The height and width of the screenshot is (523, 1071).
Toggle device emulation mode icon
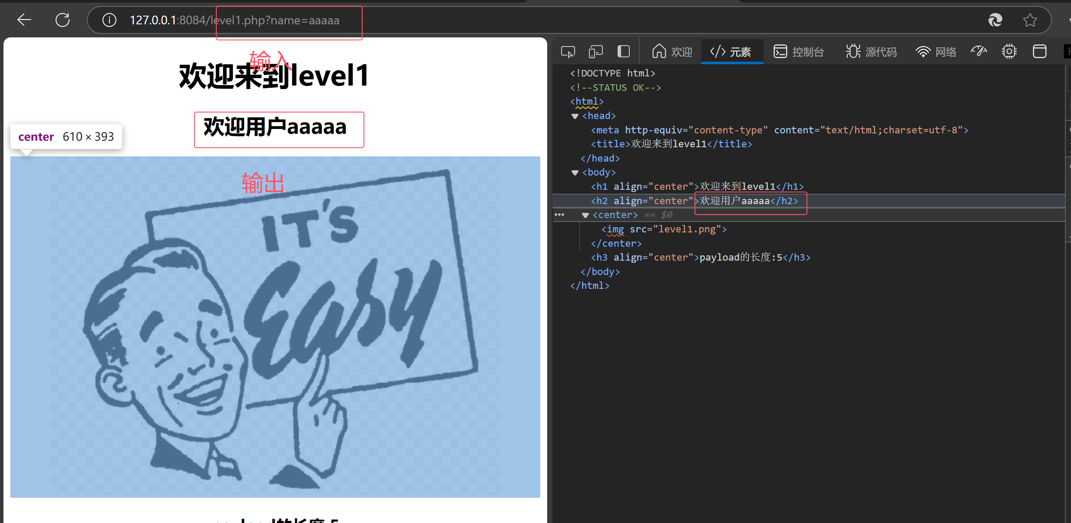click(x=596, y=52)
